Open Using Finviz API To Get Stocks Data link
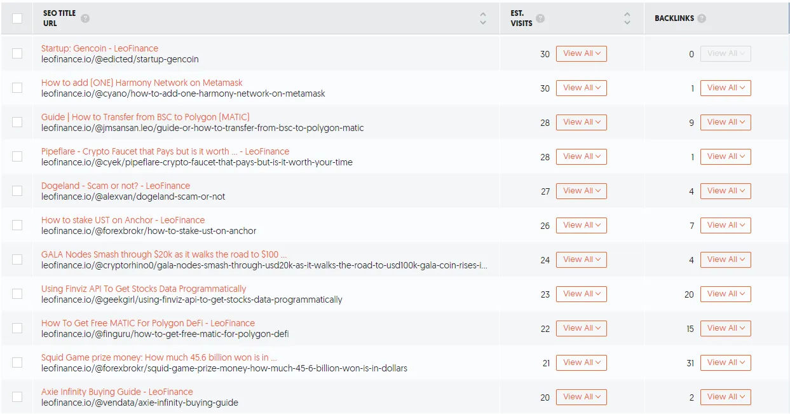This screenshot has height=414, width=790. pos(144,289)
